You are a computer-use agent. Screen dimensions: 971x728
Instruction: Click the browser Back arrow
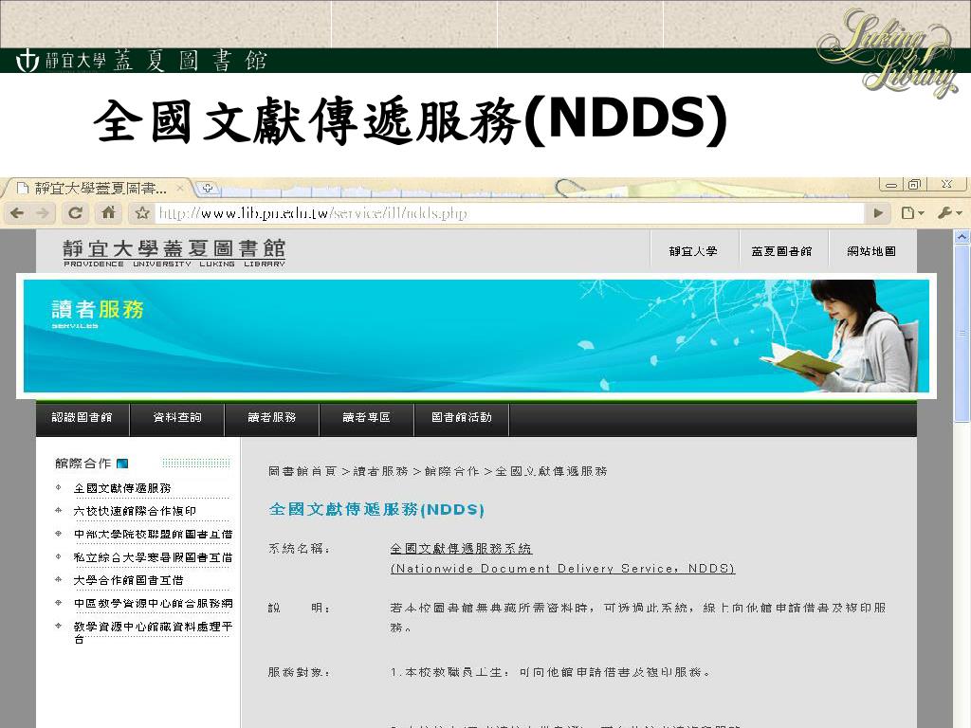(x=17, y=213)
